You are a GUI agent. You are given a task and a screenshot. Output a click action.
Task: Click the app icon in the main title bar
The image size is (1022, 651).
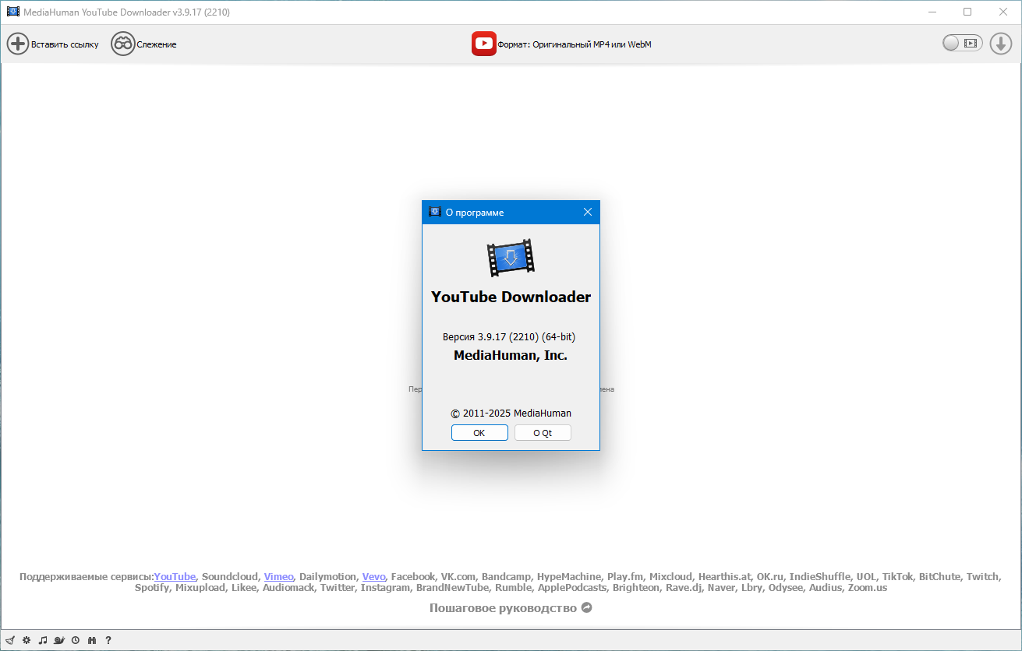pyautogui.click(x=12, y=12)
